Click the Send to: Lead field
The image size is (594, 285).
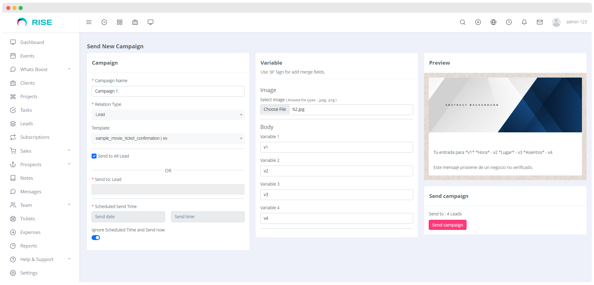click(168, 189)
